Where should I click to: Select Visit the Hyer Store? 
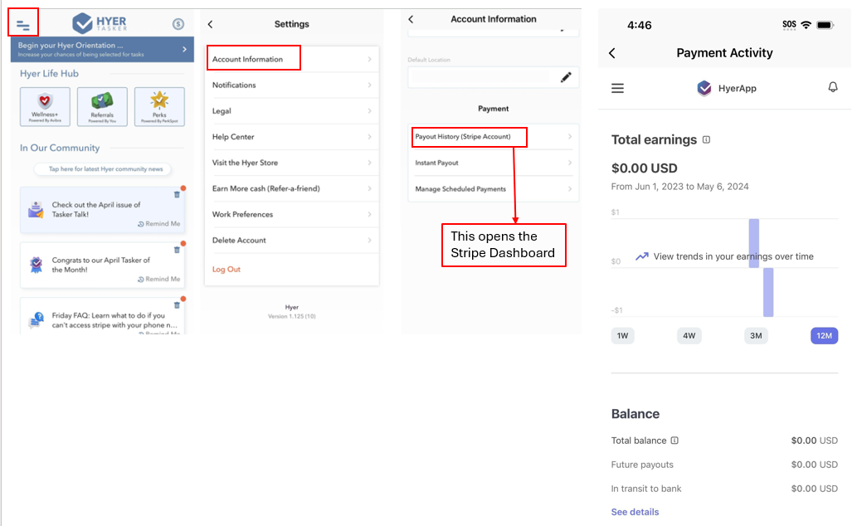(x=292, y=163)
